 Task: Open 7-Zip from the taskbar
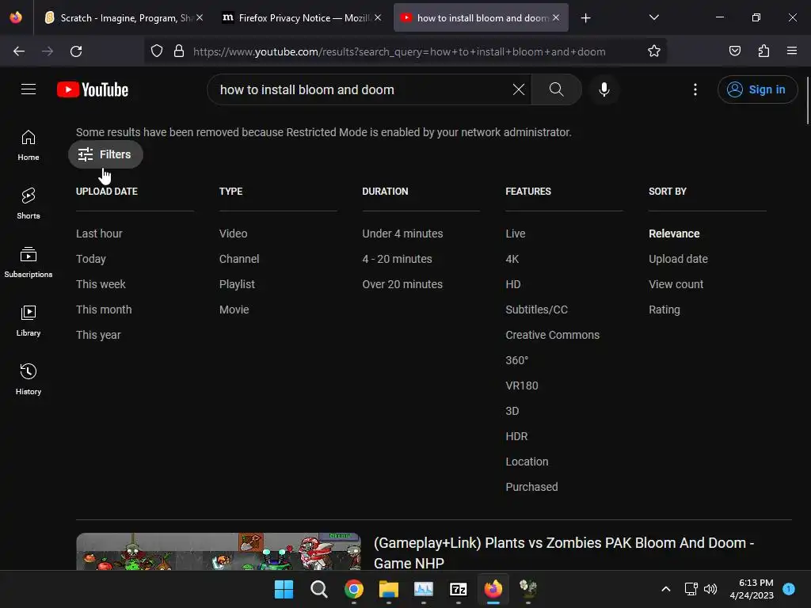(459, 589)
